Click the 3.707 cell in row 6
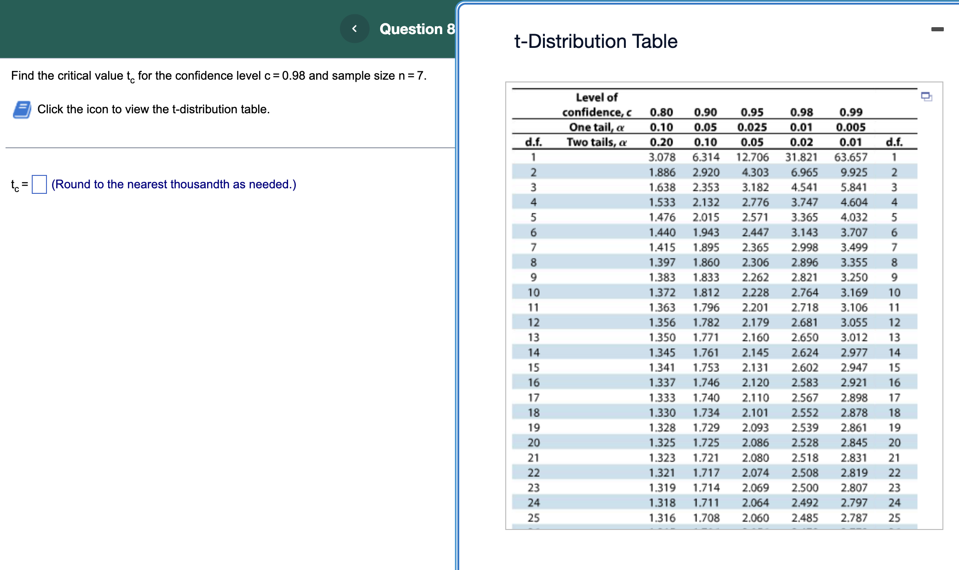959x570 pixels. [853, 233]
